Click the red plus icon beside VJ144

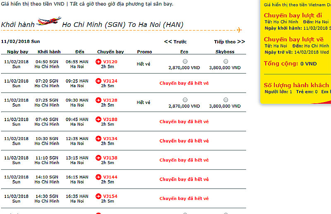(x=98, y=177)
